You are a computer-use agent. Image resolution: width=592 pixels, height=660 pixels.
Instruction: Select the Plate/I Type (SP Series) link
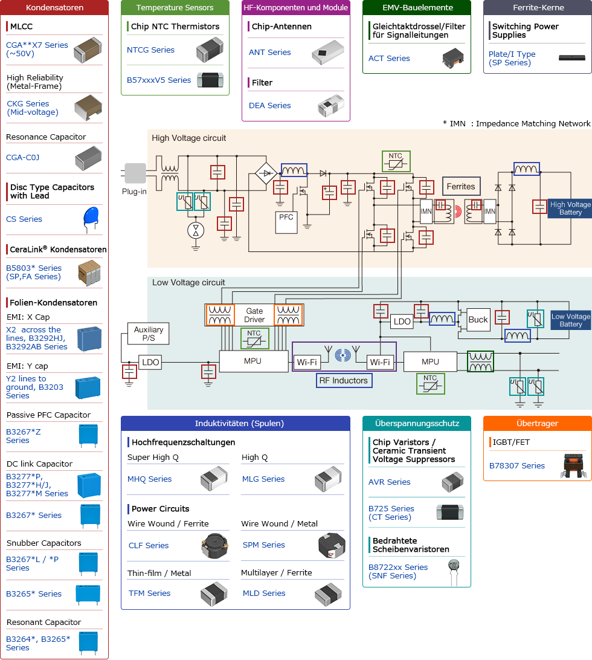[x=512, y=59]
